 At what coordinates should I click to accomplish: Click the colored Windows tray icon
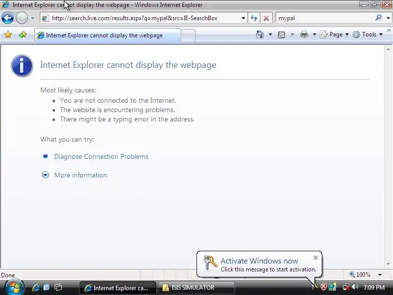click(x=333, y=287)
